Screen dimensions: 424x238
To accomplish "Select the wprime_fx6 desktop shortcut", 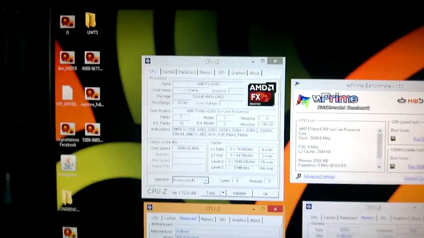I will pyautogui.click(x=92, y=97).
